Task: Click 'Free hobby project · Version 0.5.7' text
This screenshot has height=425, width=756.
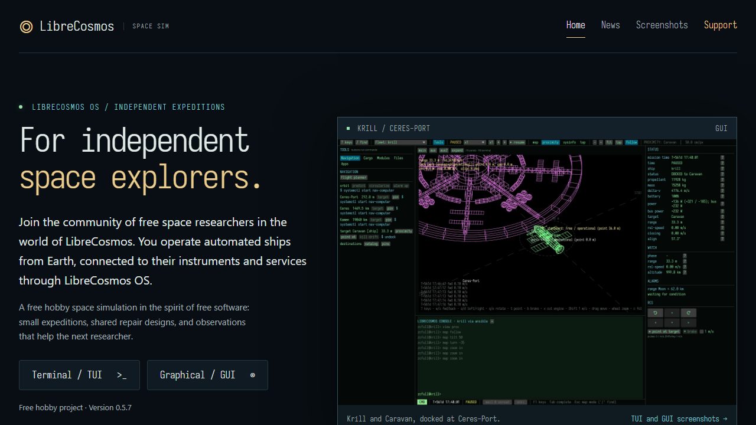Action: coord(75,407)
